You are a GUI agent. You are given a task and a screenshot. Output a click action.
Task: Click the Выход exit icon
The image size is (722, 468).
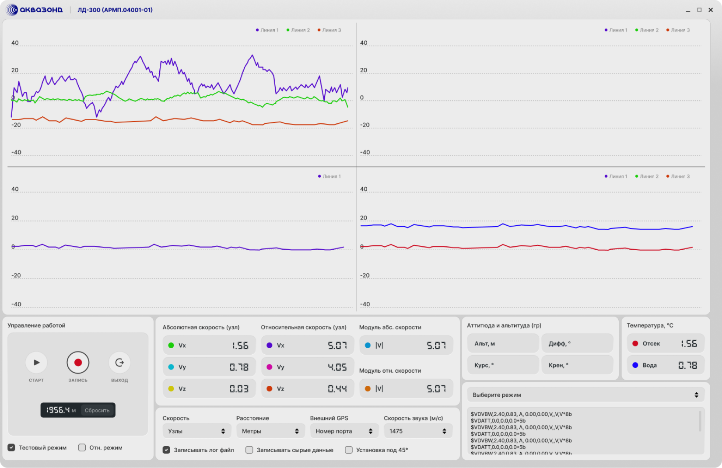point(119,362)
